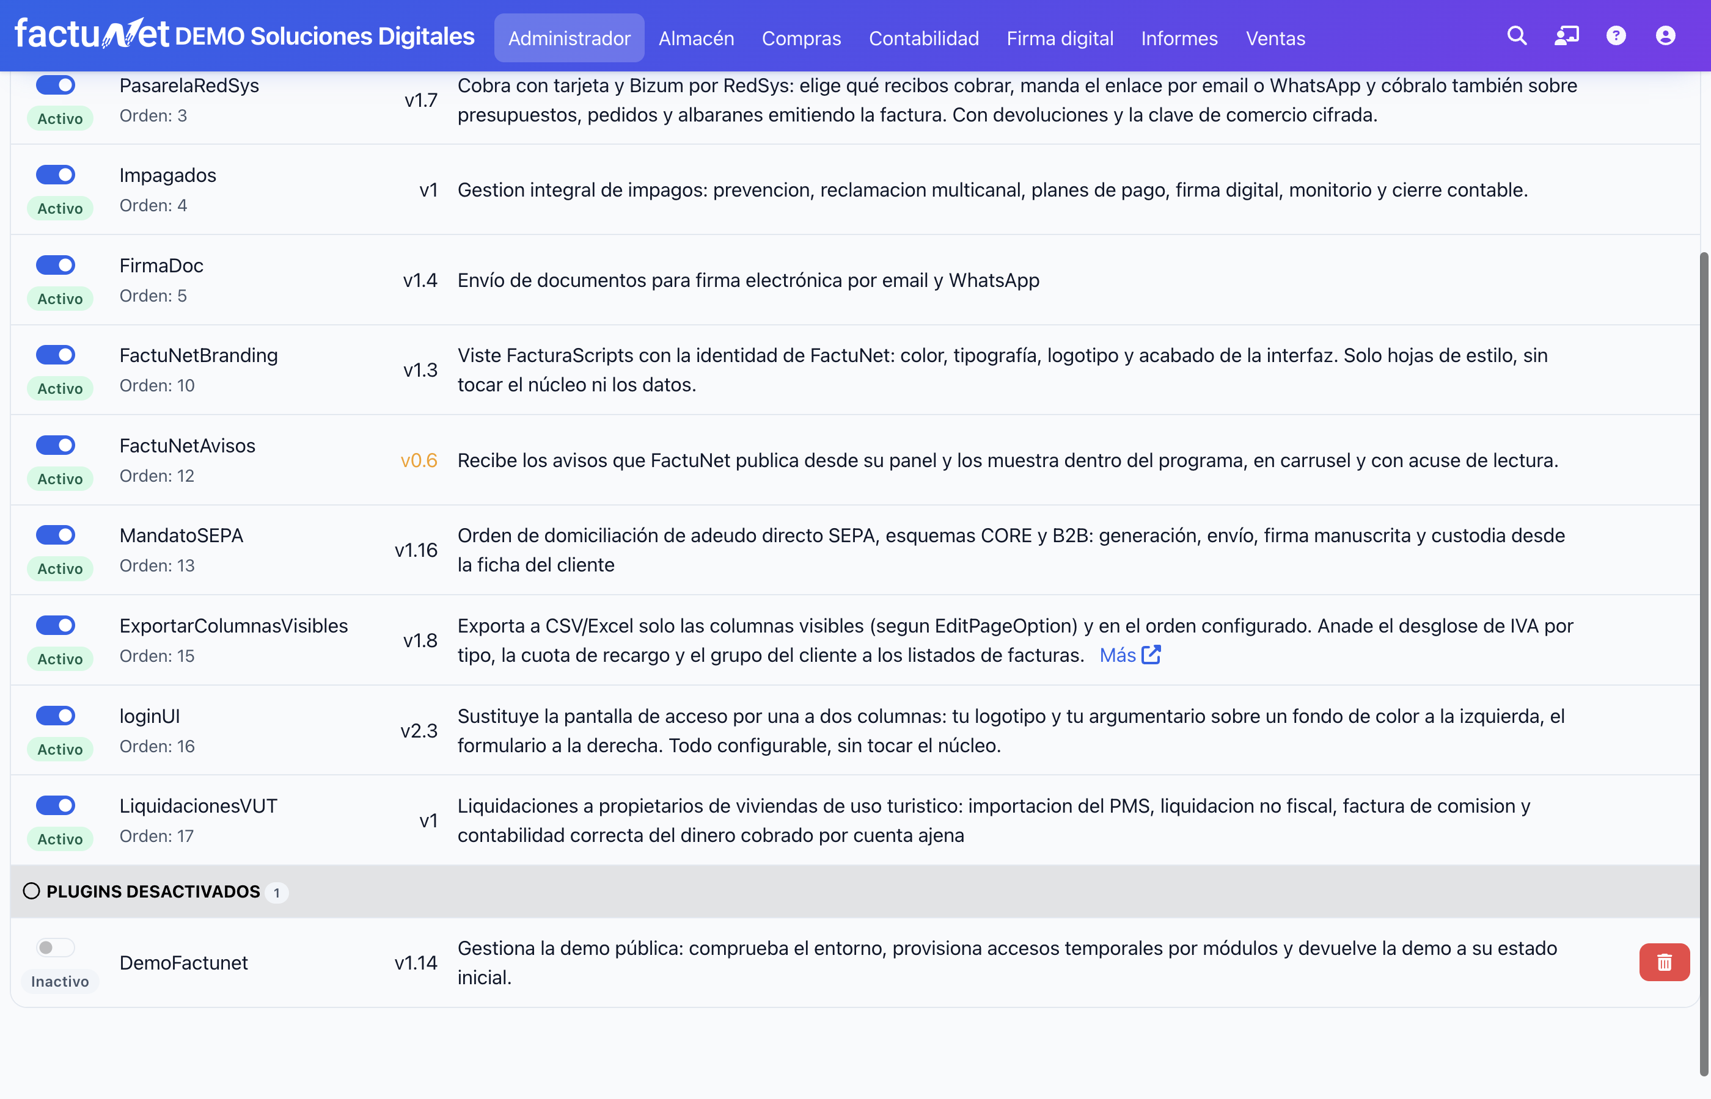The height and width of the screenshot is (1099, 1711).
Task: Click the circle icon beside Plugins Desactivados
Action: [31, 891]
